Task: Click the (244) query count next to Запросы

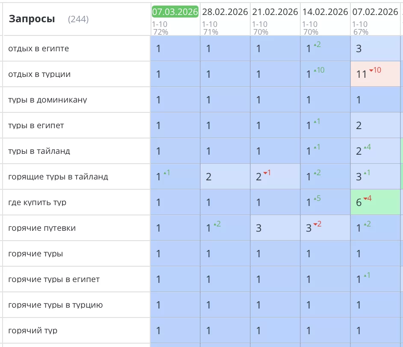Action: pos(78,19)
